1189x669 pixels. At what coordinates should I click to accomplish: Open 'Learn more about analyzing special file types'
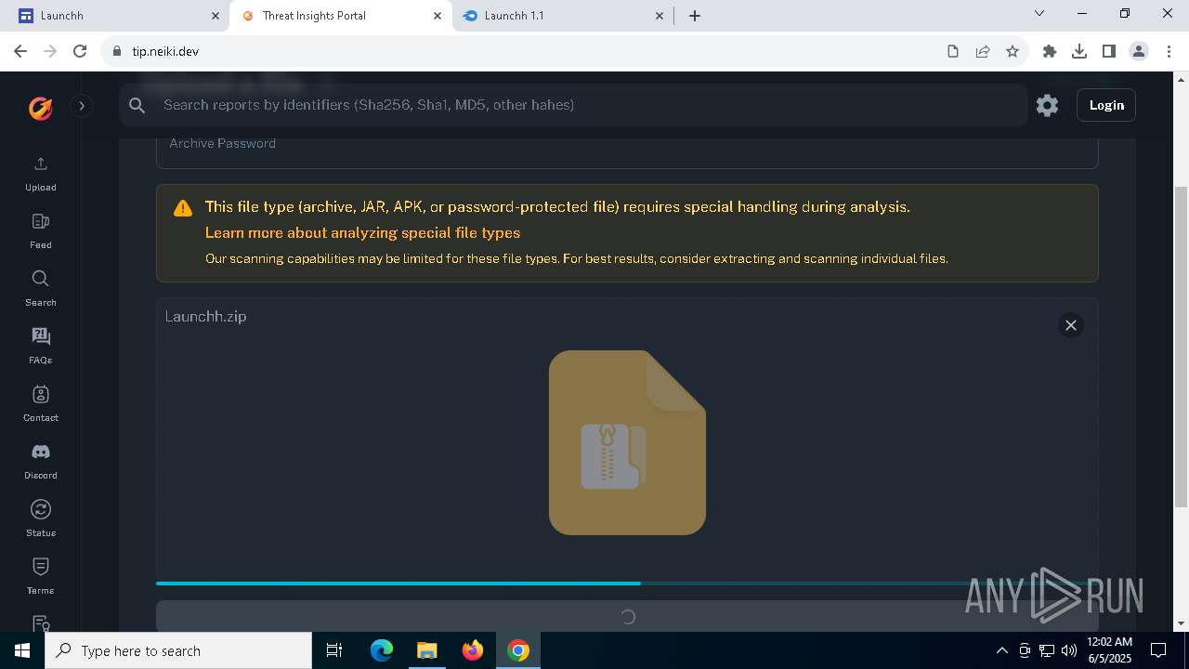362,232
